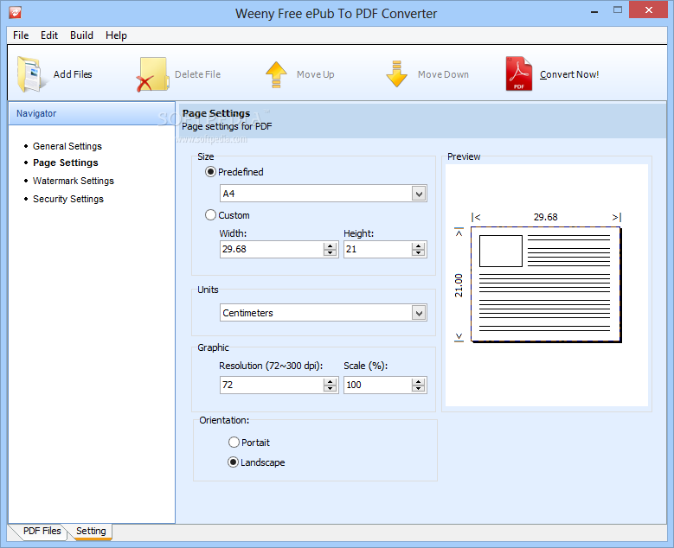This screenshot has width=674, height=548.
Task: Click the Move Down arrow icon
Action: click(396, 73)
